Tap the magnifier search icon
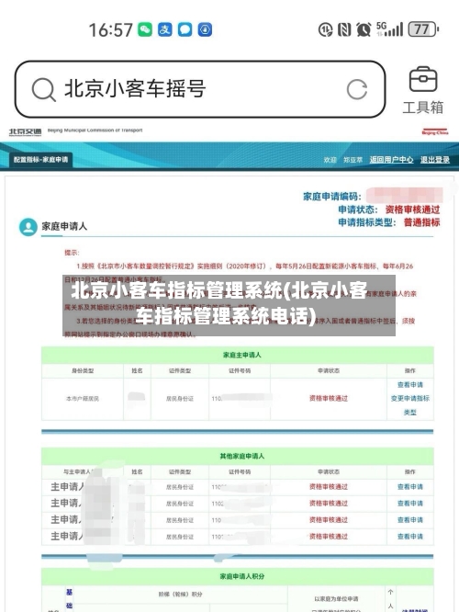 click(43, 89)
